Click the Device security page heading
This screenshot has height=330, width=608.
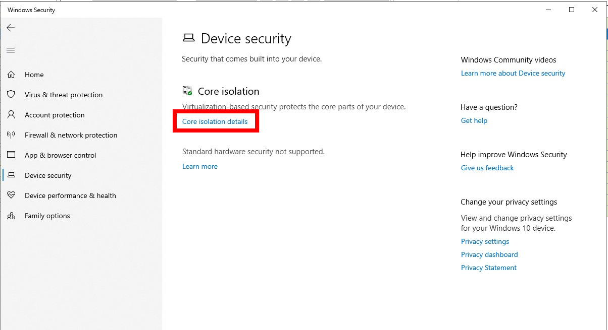[246, 39]
